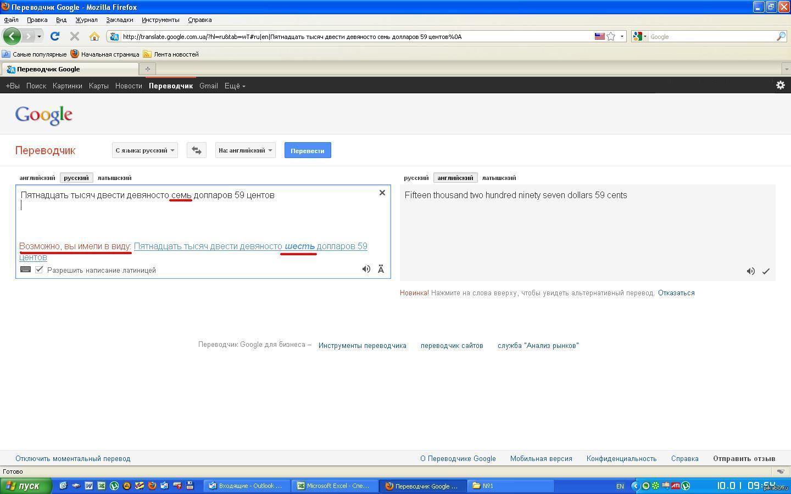Go to the home page icon
Screen dimensions: 791x494
pos(94,37)
